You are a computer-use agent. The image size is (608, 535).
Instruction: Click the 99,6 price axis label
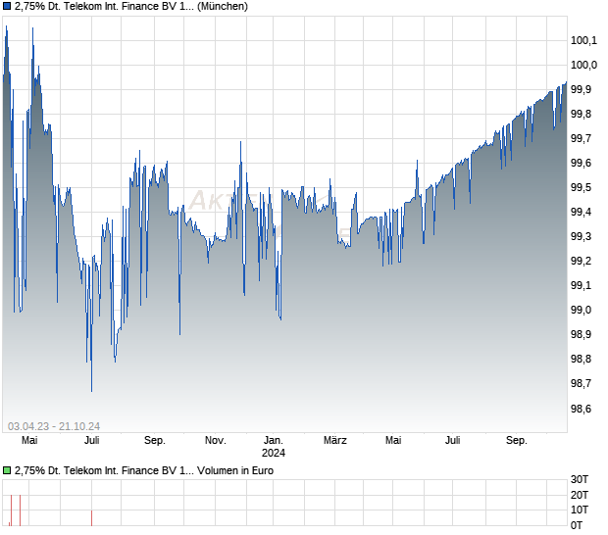pyautogui.click(x=581, y=163)
